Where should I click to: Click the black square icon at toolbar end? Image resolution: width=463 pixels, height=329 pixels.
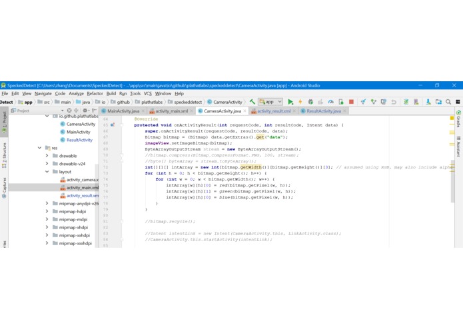coord(458,102)
